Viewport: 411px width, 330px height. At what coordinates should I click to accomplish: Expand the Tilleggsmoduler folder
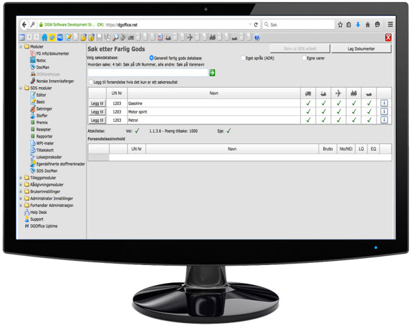coord(21,178)
